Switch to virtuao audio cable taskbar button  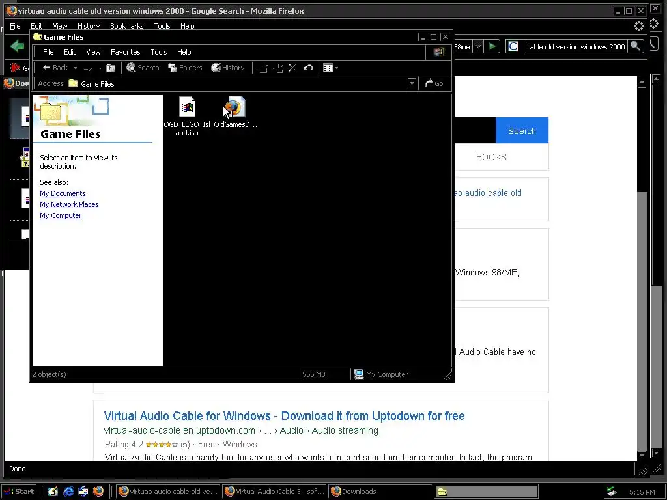pyautogui.click(x=167, y=492)
